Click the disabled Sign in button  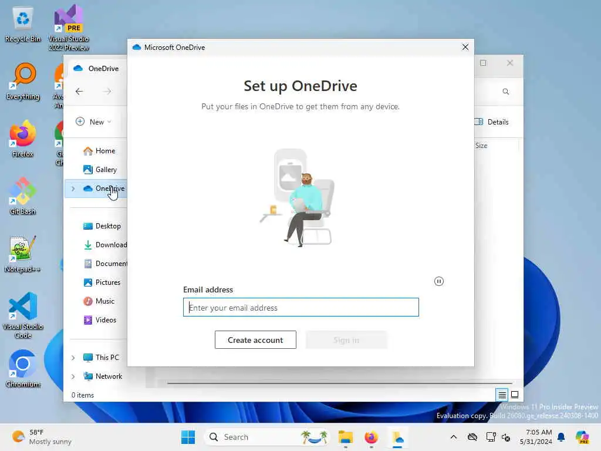click(x=346, y=340)
